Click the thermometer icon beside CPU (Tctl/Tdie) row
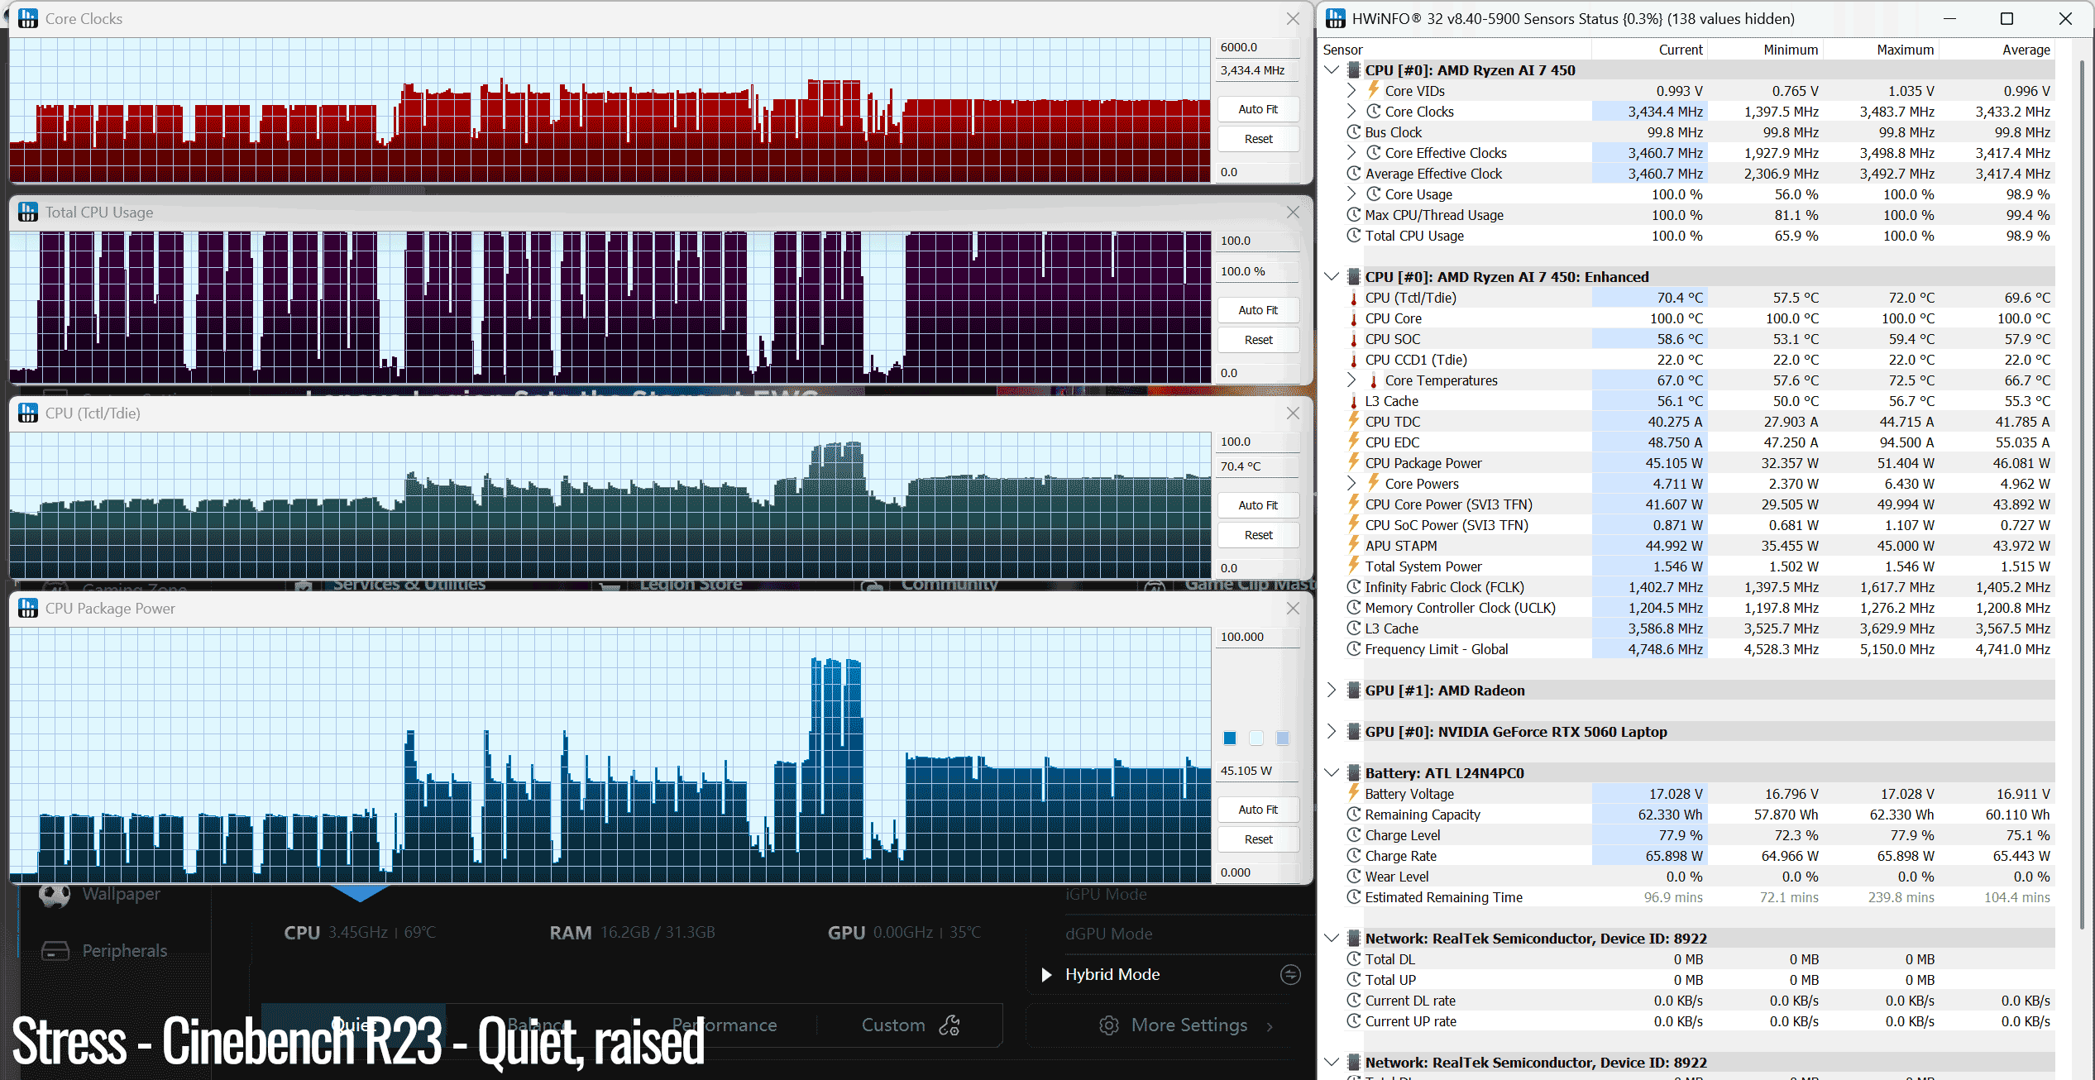The height and width of the screenshot is (1080, 2095). click(1354, 298)
